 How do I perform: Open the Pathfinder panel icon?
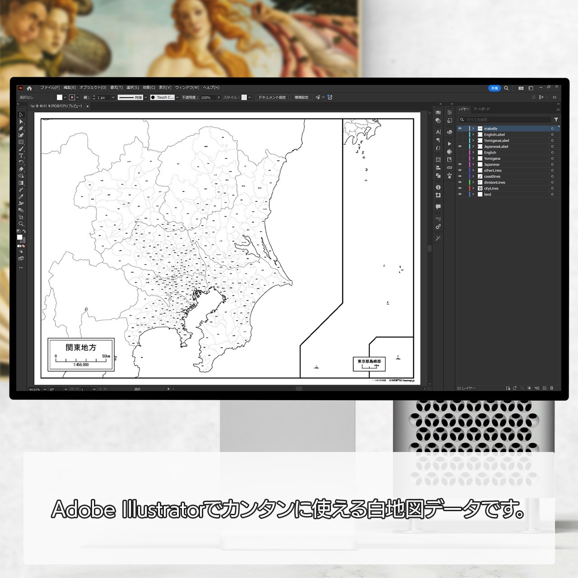438,176
